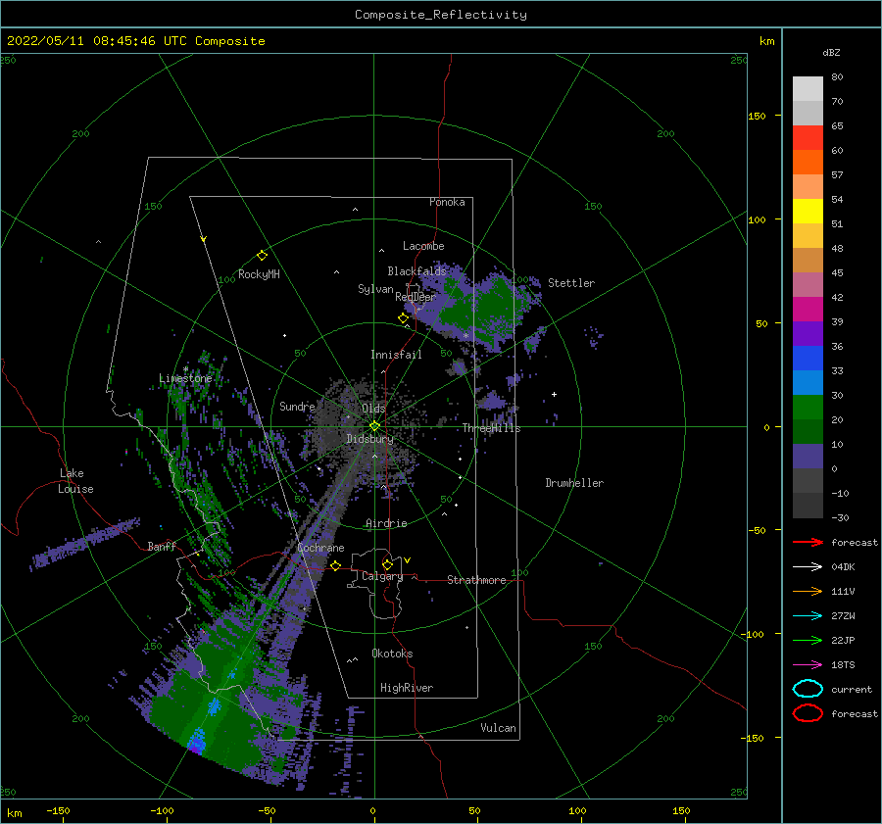
Task: Click yellow diamond marker at radar center
Action: [374, 426]
